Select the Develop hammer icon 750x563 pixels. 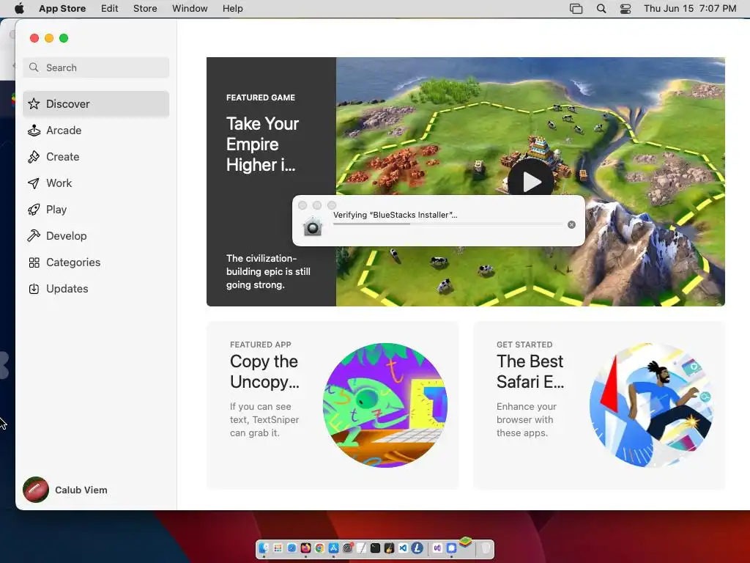(34, 236)
